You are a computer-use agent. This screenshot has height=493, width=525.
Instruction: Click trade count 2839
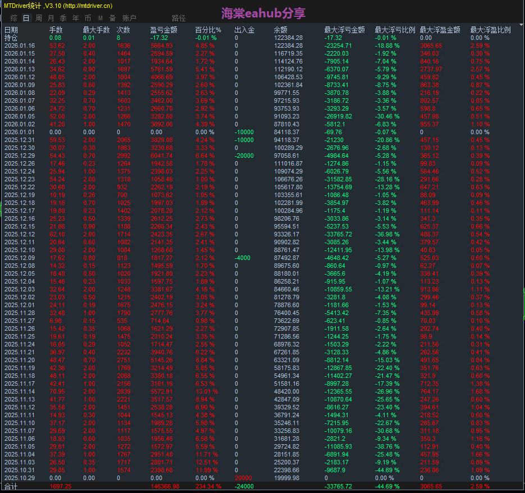pos(124,391)
